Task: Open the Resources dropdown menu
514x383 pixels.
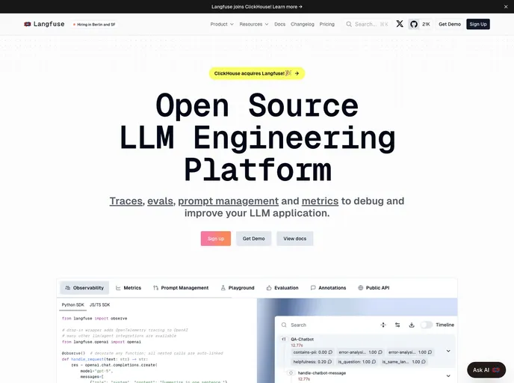Action: click(254, 24)
